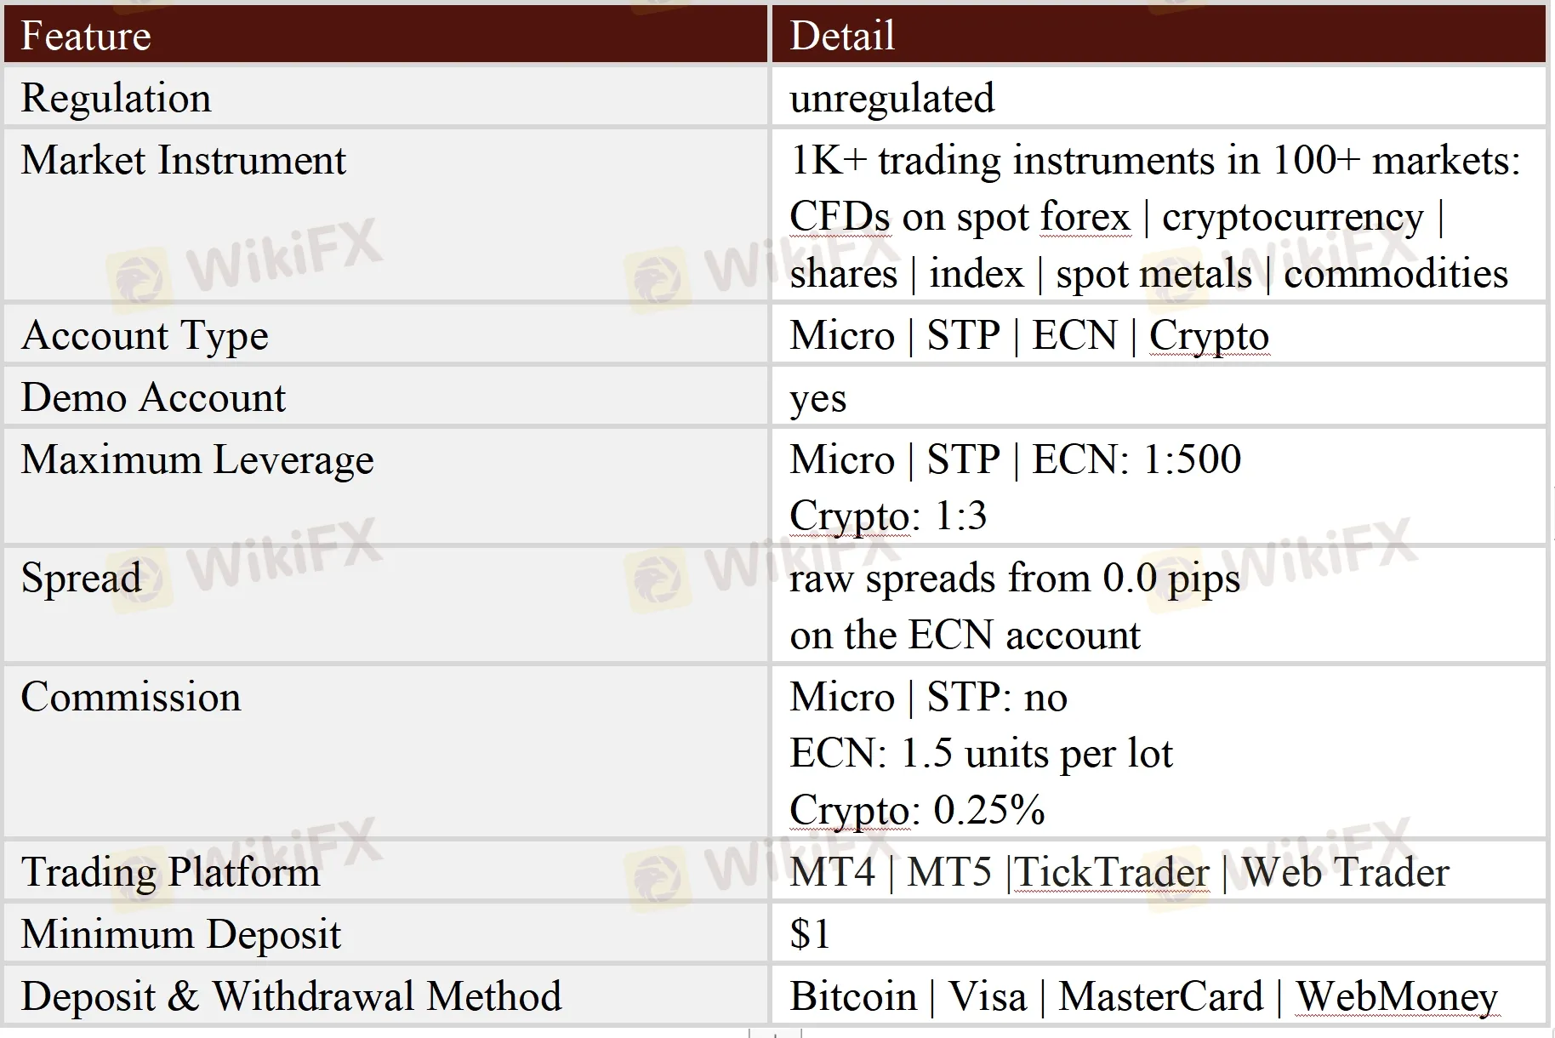This screenshot has height=1038, width=1555.
Task: Click the 'Detail' column header
Action: (x=842, y=36)
